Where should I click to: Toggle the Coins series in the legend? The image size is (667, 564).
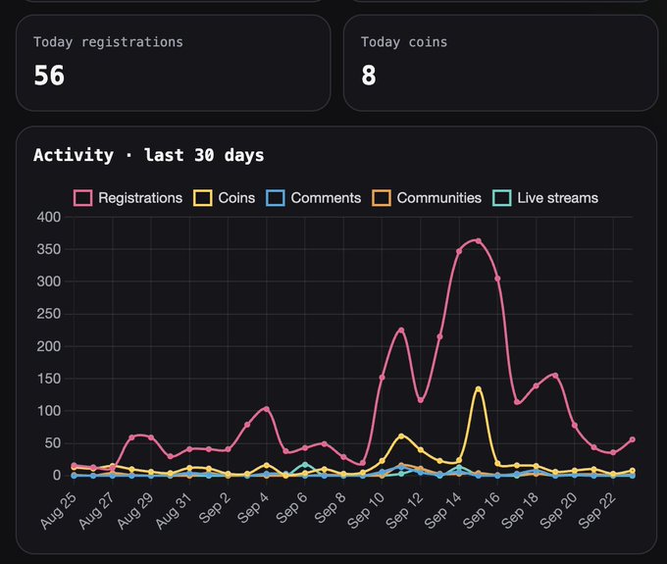(225, 198)
